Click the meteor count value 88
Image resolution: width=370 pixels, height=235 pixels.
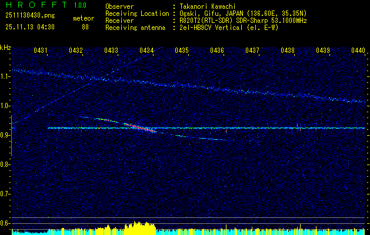[85, 26]
